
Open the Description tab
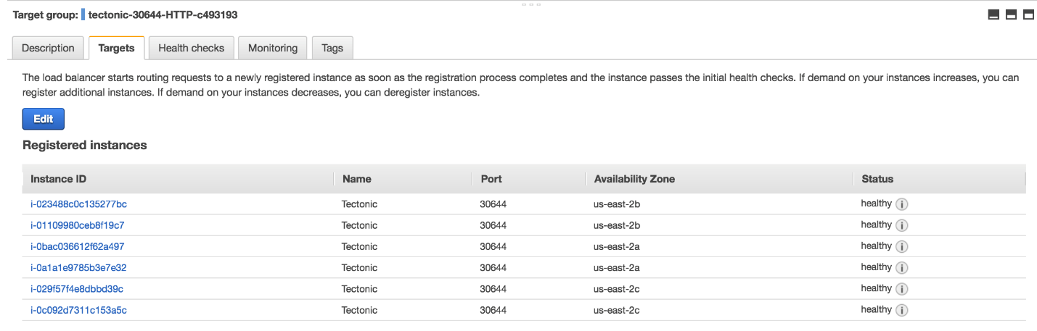(x=48, y=49)
